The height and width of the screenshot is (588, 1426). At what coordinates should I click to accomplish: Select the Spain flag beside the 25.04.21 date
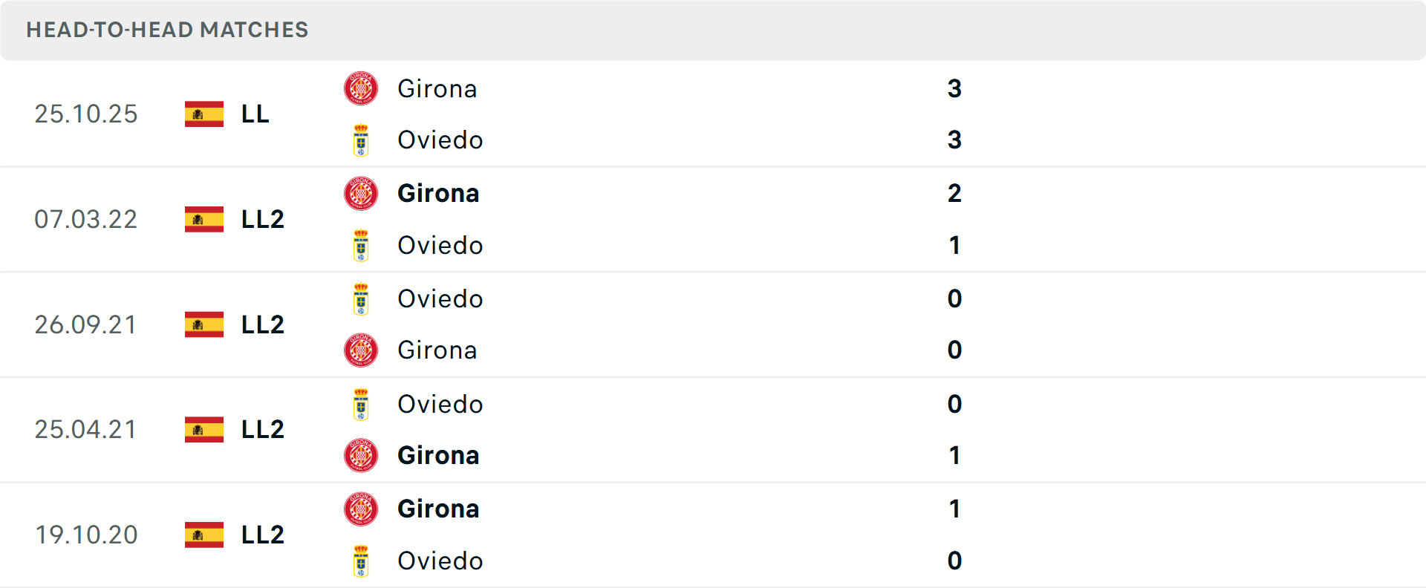pos(203,429)
